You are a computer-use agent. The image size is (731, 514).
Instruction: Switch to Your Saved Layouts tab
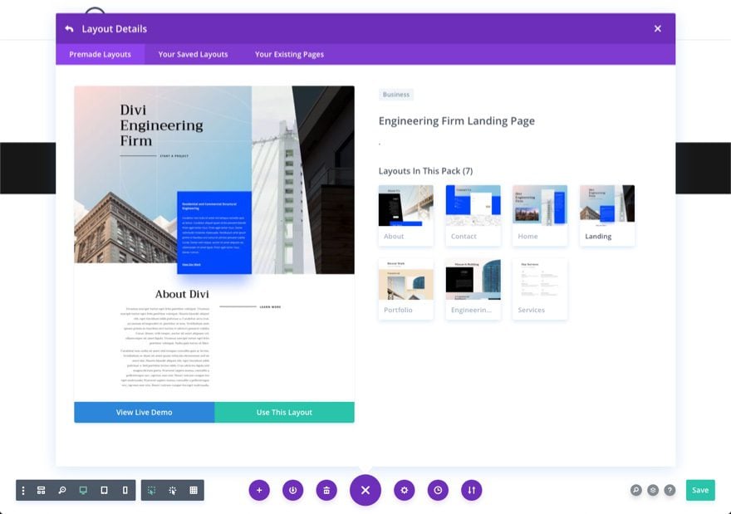(x=193, y=55)
